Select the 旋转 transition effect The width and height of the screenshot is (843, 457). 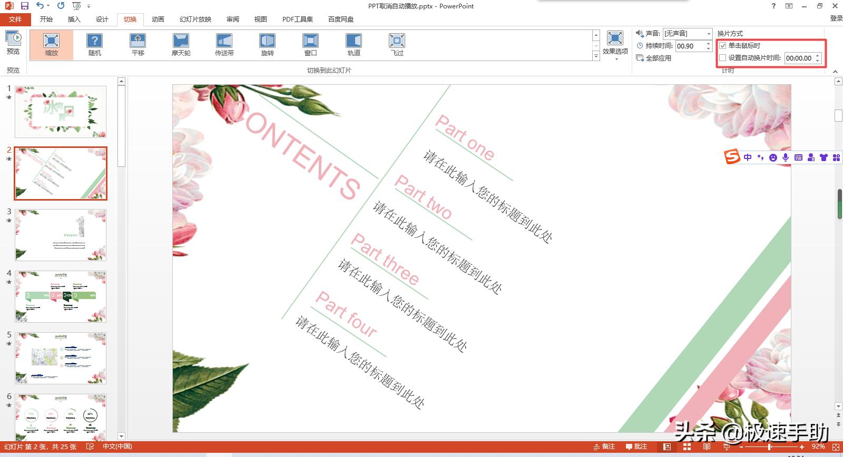[268, 45]
